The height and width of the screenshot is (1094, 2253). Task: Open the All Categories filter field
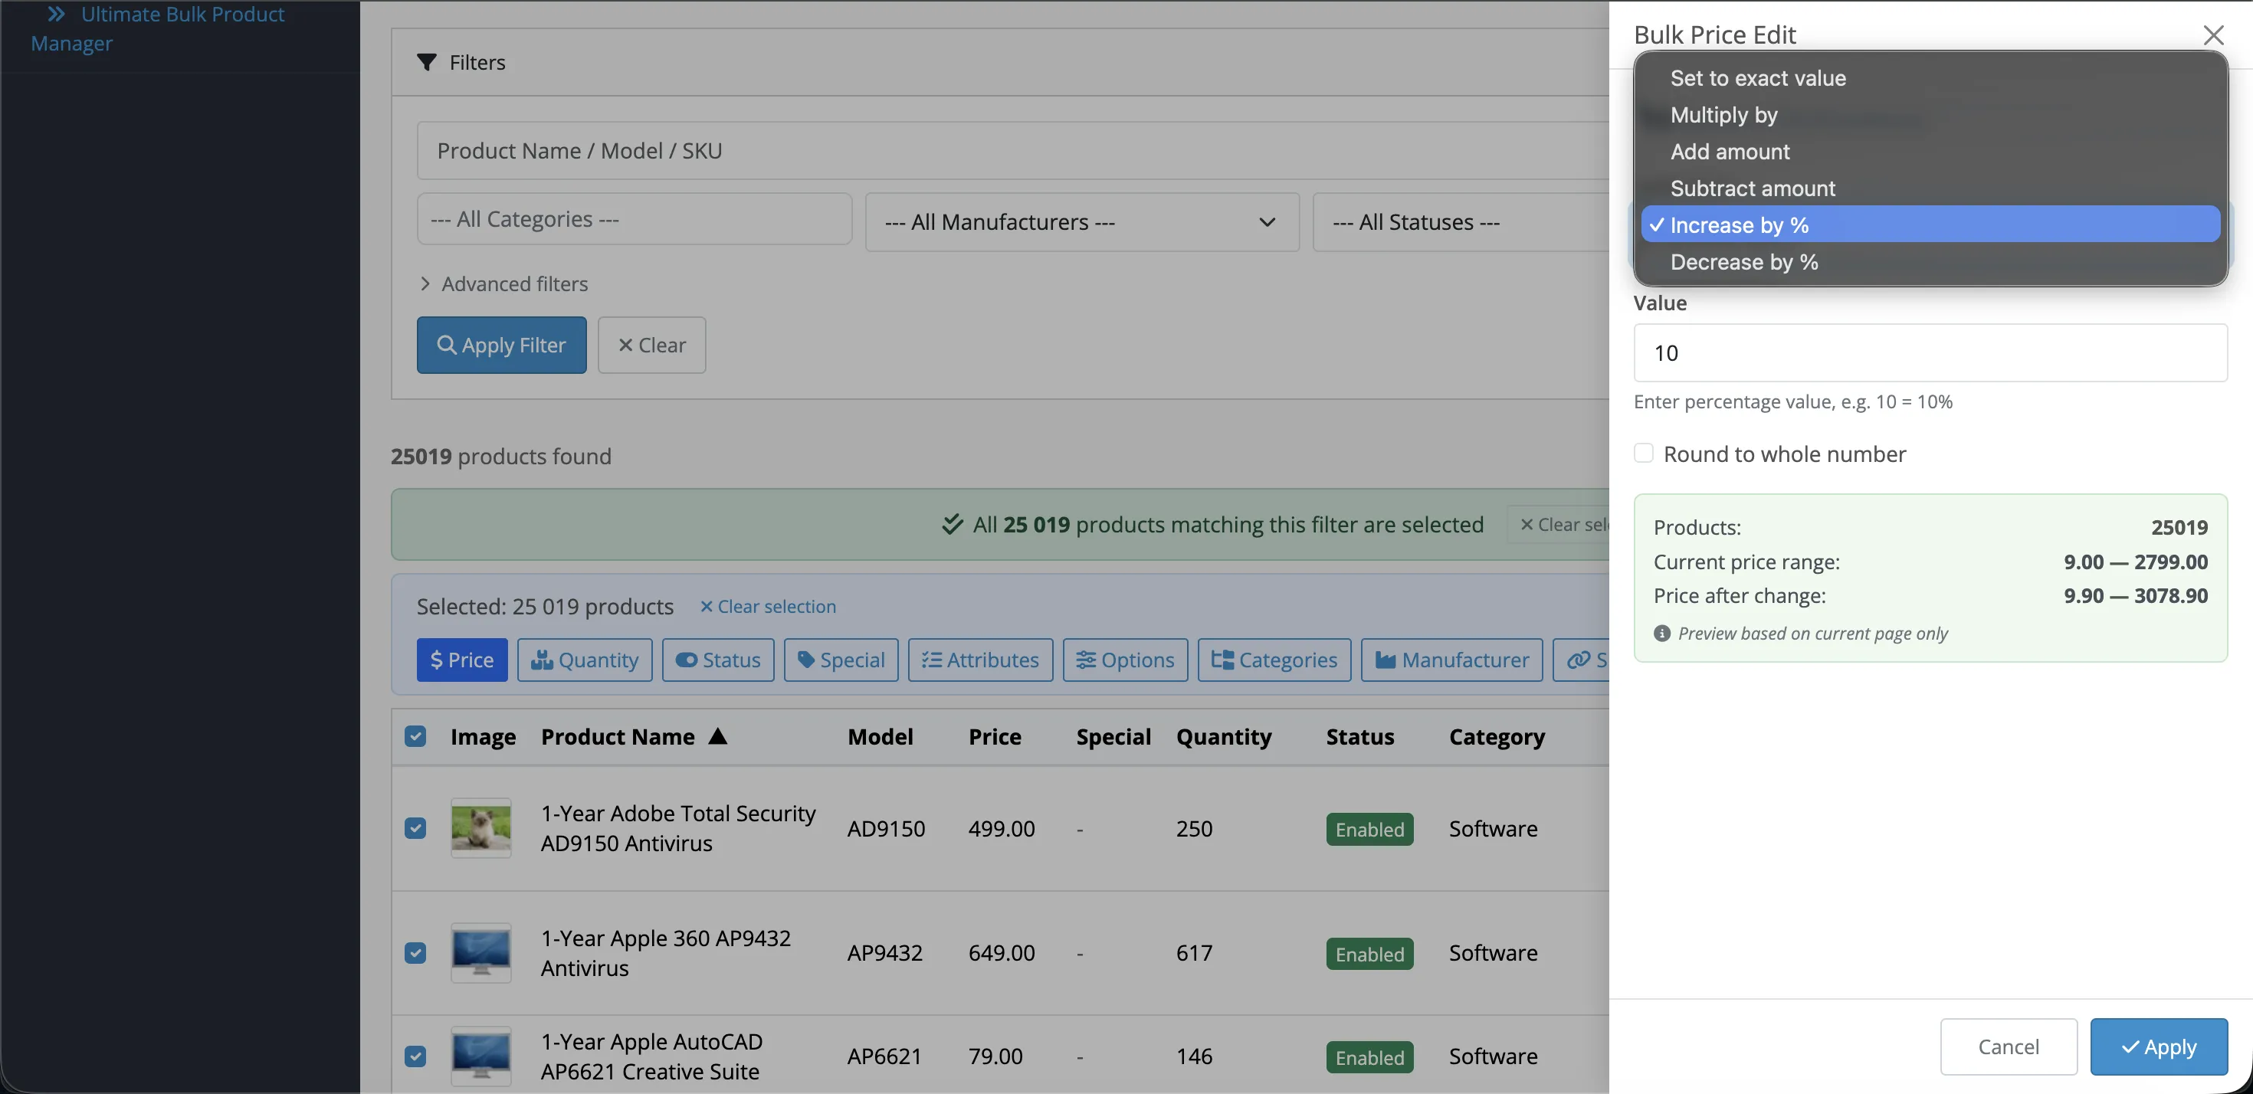634,218
